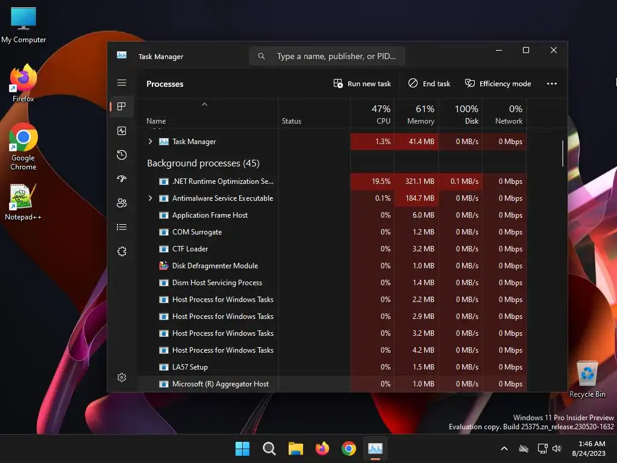Click the Efficiency mode button
Image resolution: width=617 pixels, height=463 pixels.
point(498,83)
